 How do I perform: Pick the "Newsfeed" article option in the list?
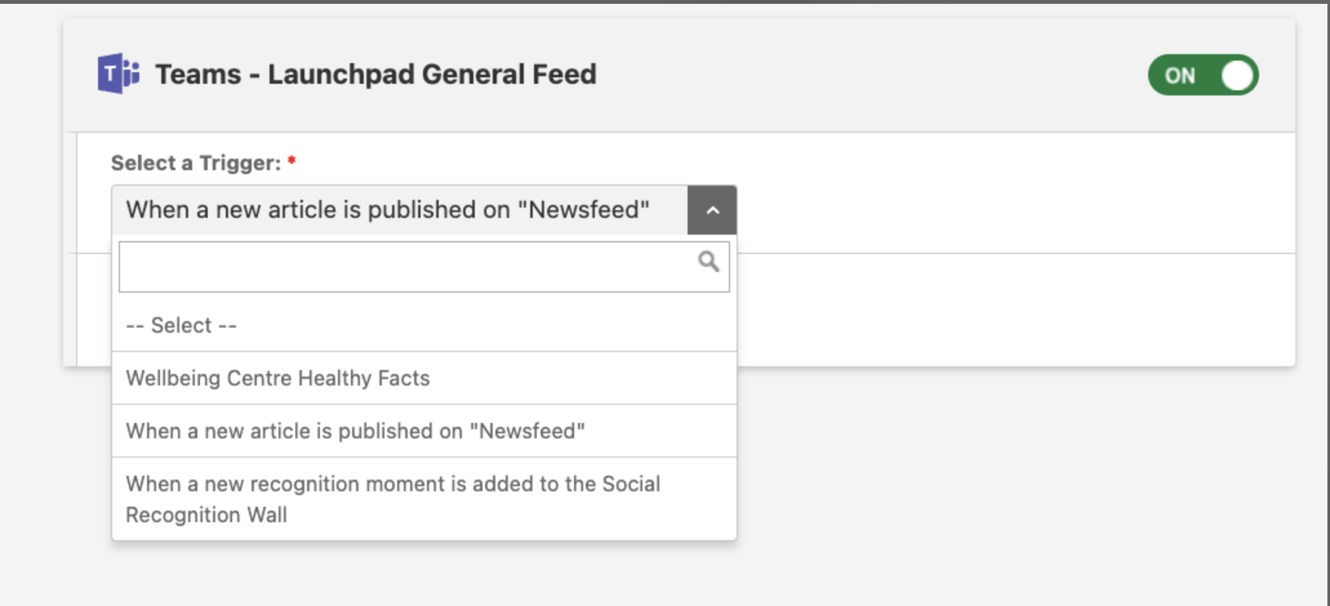click(424, 431)
